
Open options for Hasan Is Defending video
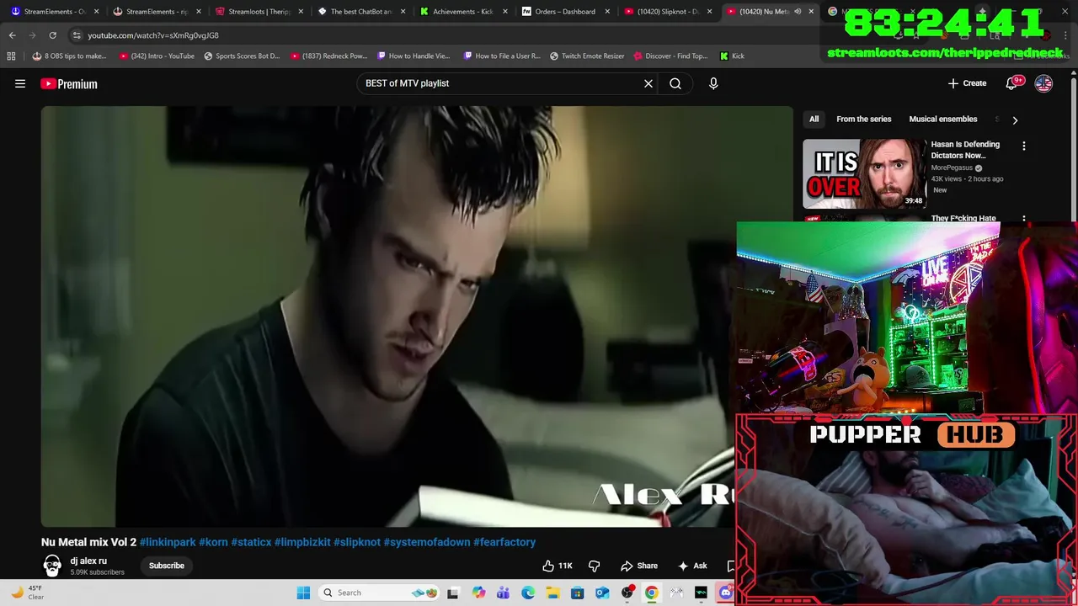(x=1024, y=146)
